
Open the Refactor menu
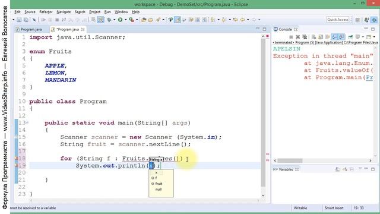pos(46,12)
